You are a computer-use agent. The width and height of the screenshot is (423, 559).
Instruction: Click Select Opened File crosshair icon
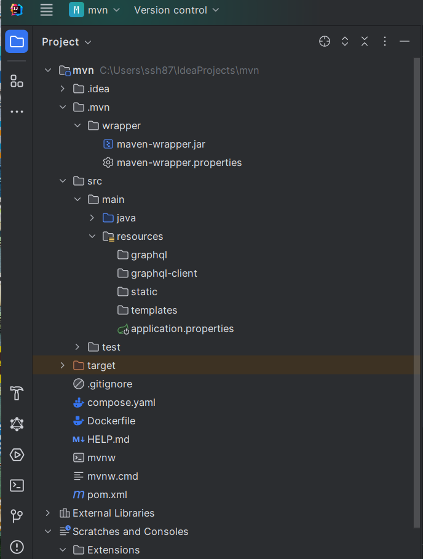tap(324, 41)
